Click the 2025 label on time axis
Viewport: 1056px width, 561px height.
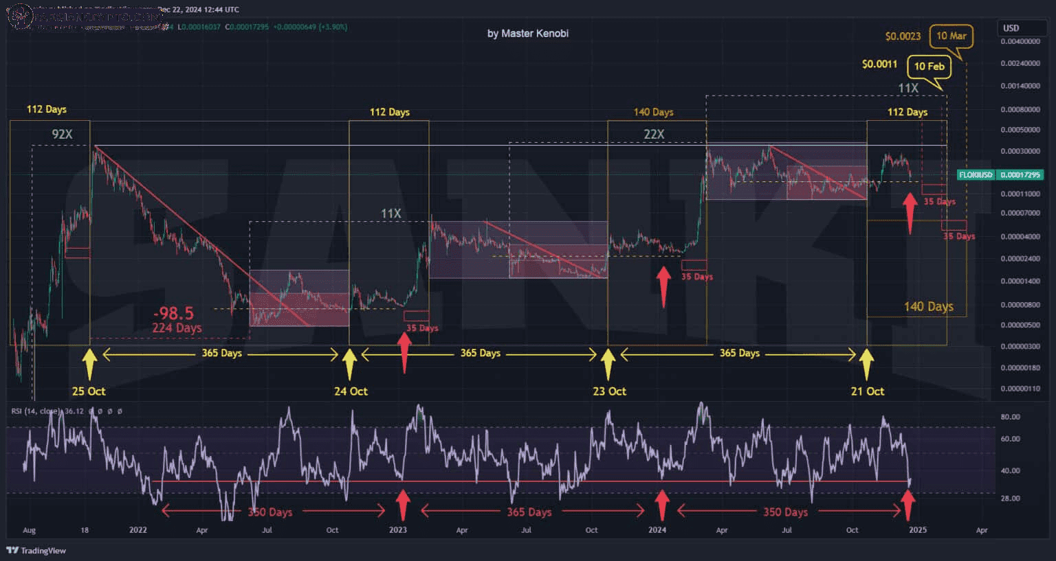pos(918,530)
